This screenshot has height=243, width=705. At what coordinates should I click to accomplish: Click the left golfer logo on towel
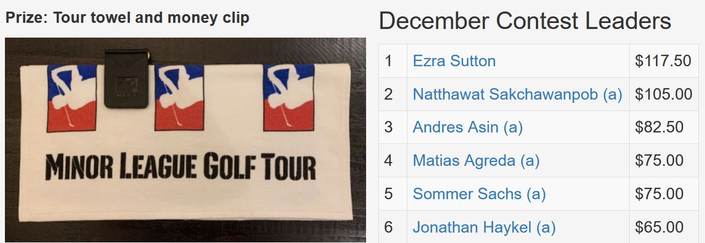tap(72, 99)
